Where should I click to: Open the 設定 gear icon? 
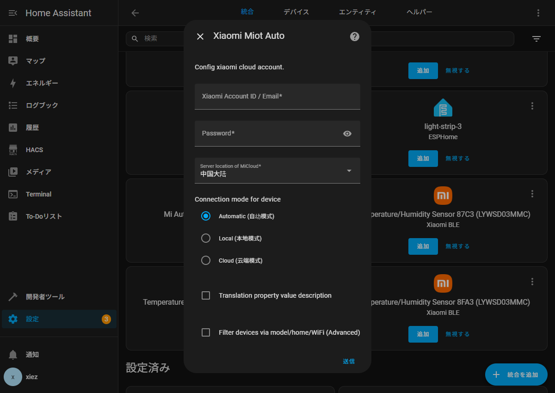click(13, 319)
